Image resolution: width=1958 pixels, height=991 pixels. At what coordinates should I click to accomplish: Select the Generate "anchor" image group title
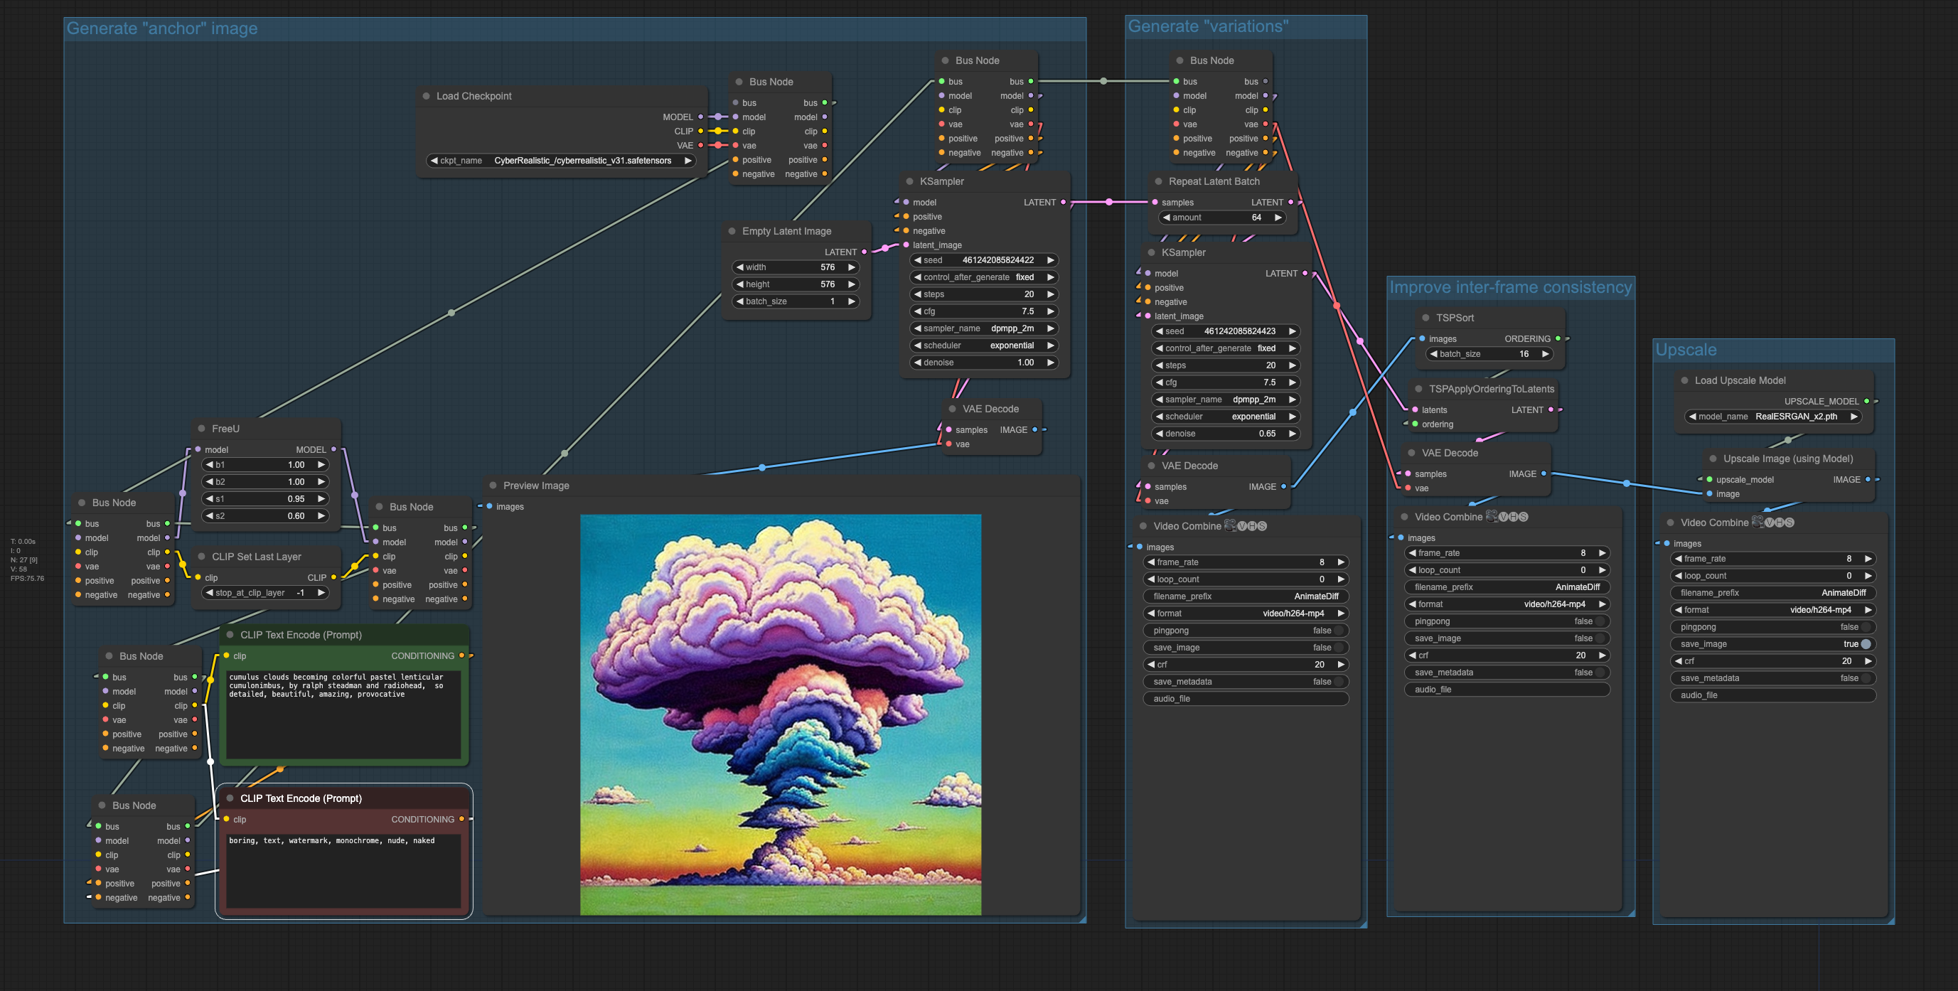click(162, 29)
